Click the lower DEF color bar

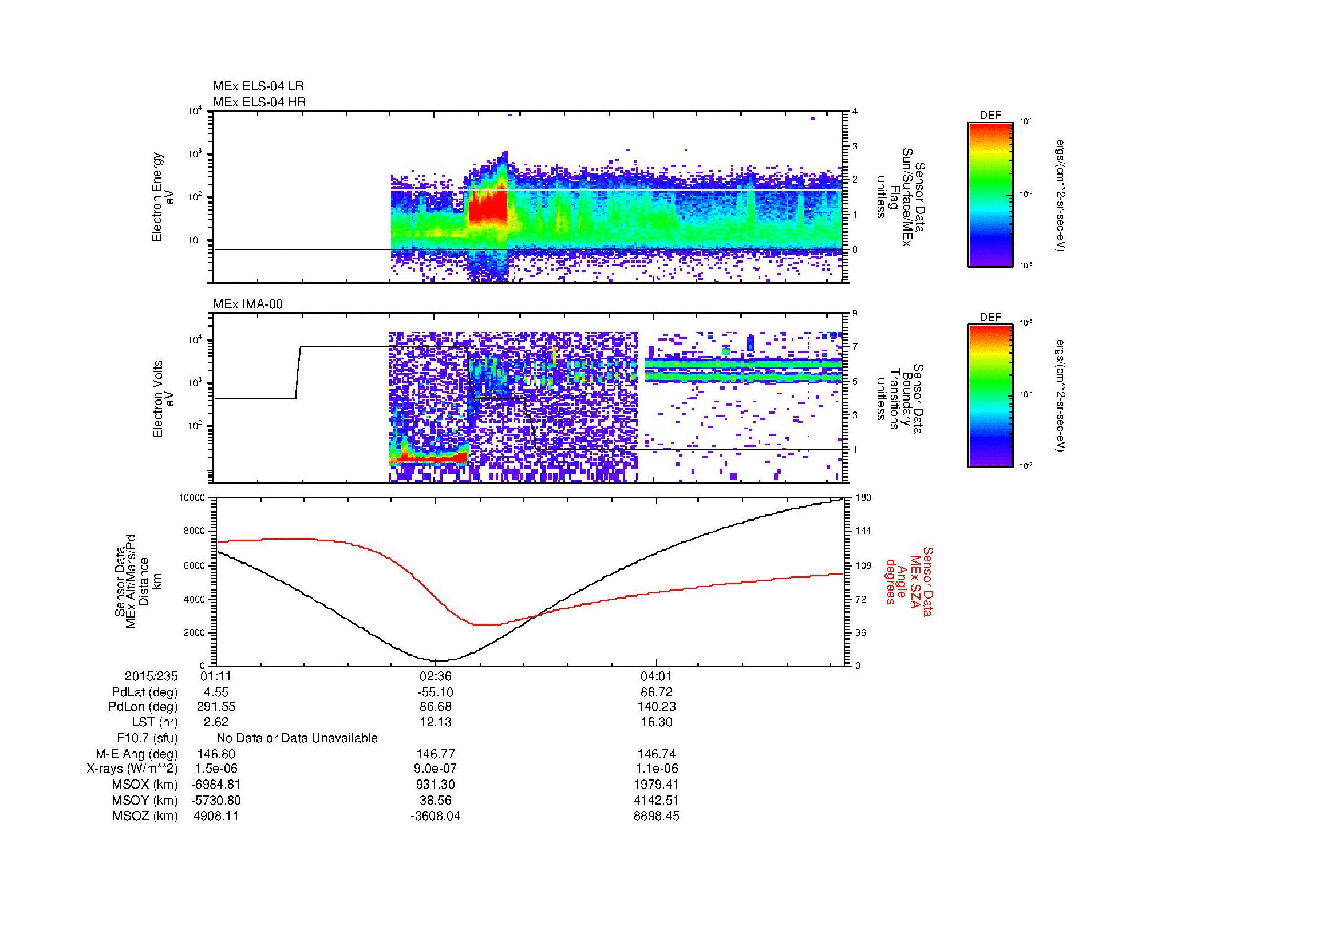click(x=990, y=396)
